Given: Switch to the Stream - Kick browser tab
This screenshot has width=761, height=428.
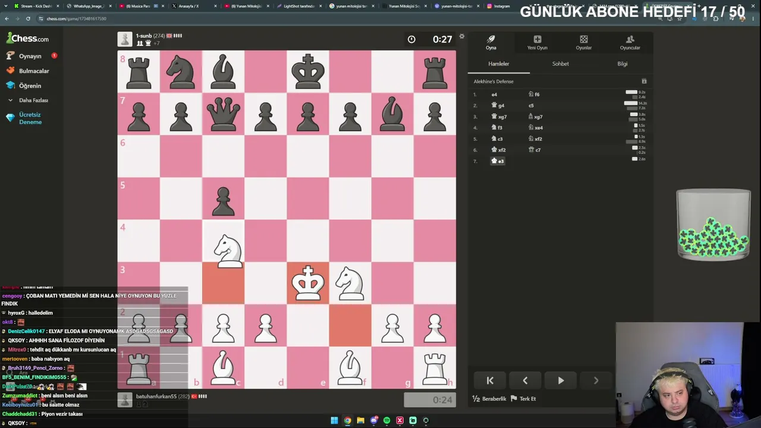Looking at the screenshot, I should [37, 6].
